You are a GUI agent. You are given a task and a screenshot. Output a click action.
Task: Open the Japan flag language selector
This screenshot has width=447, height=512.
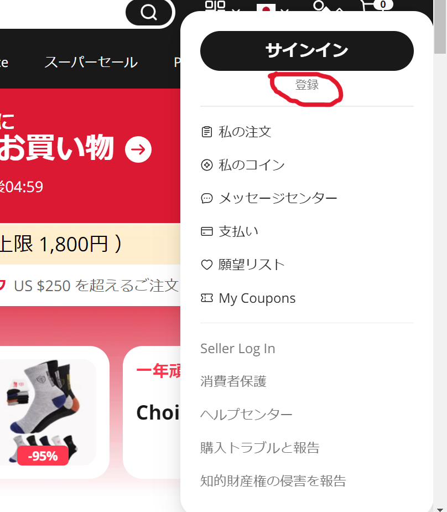266,7
